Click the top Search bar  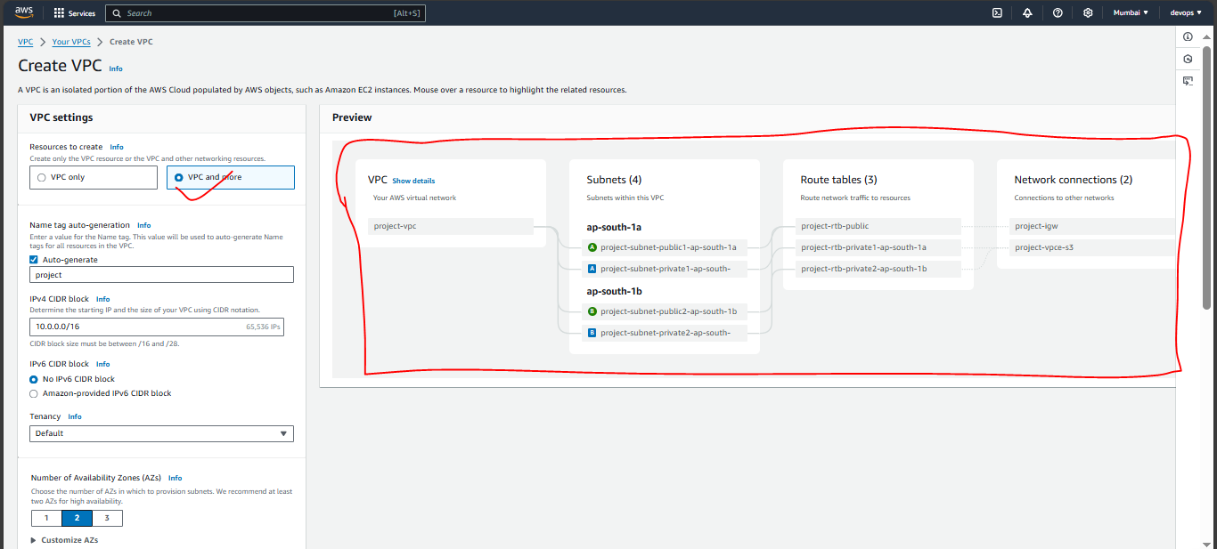point(265,13)
